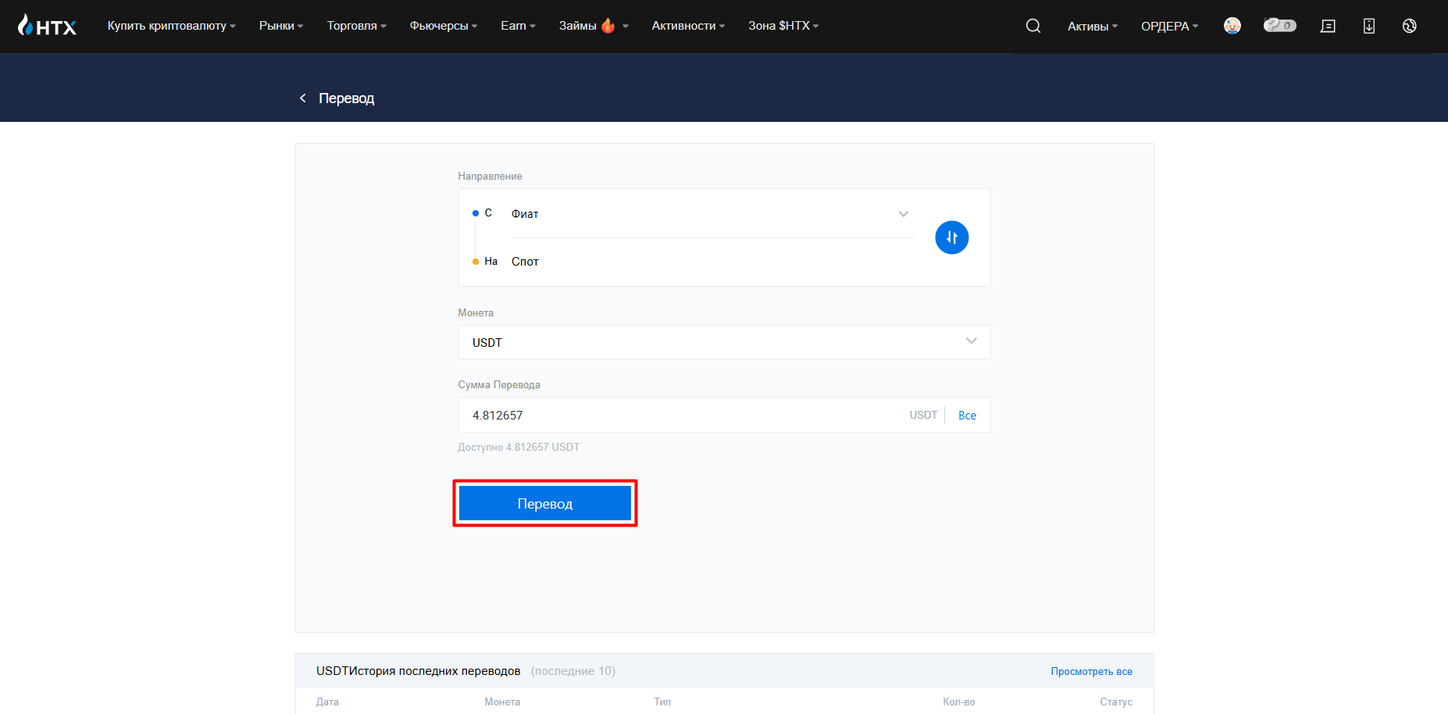1448x714 pixels.
Task: Click the Статус column header
Action: point(1116,702)
